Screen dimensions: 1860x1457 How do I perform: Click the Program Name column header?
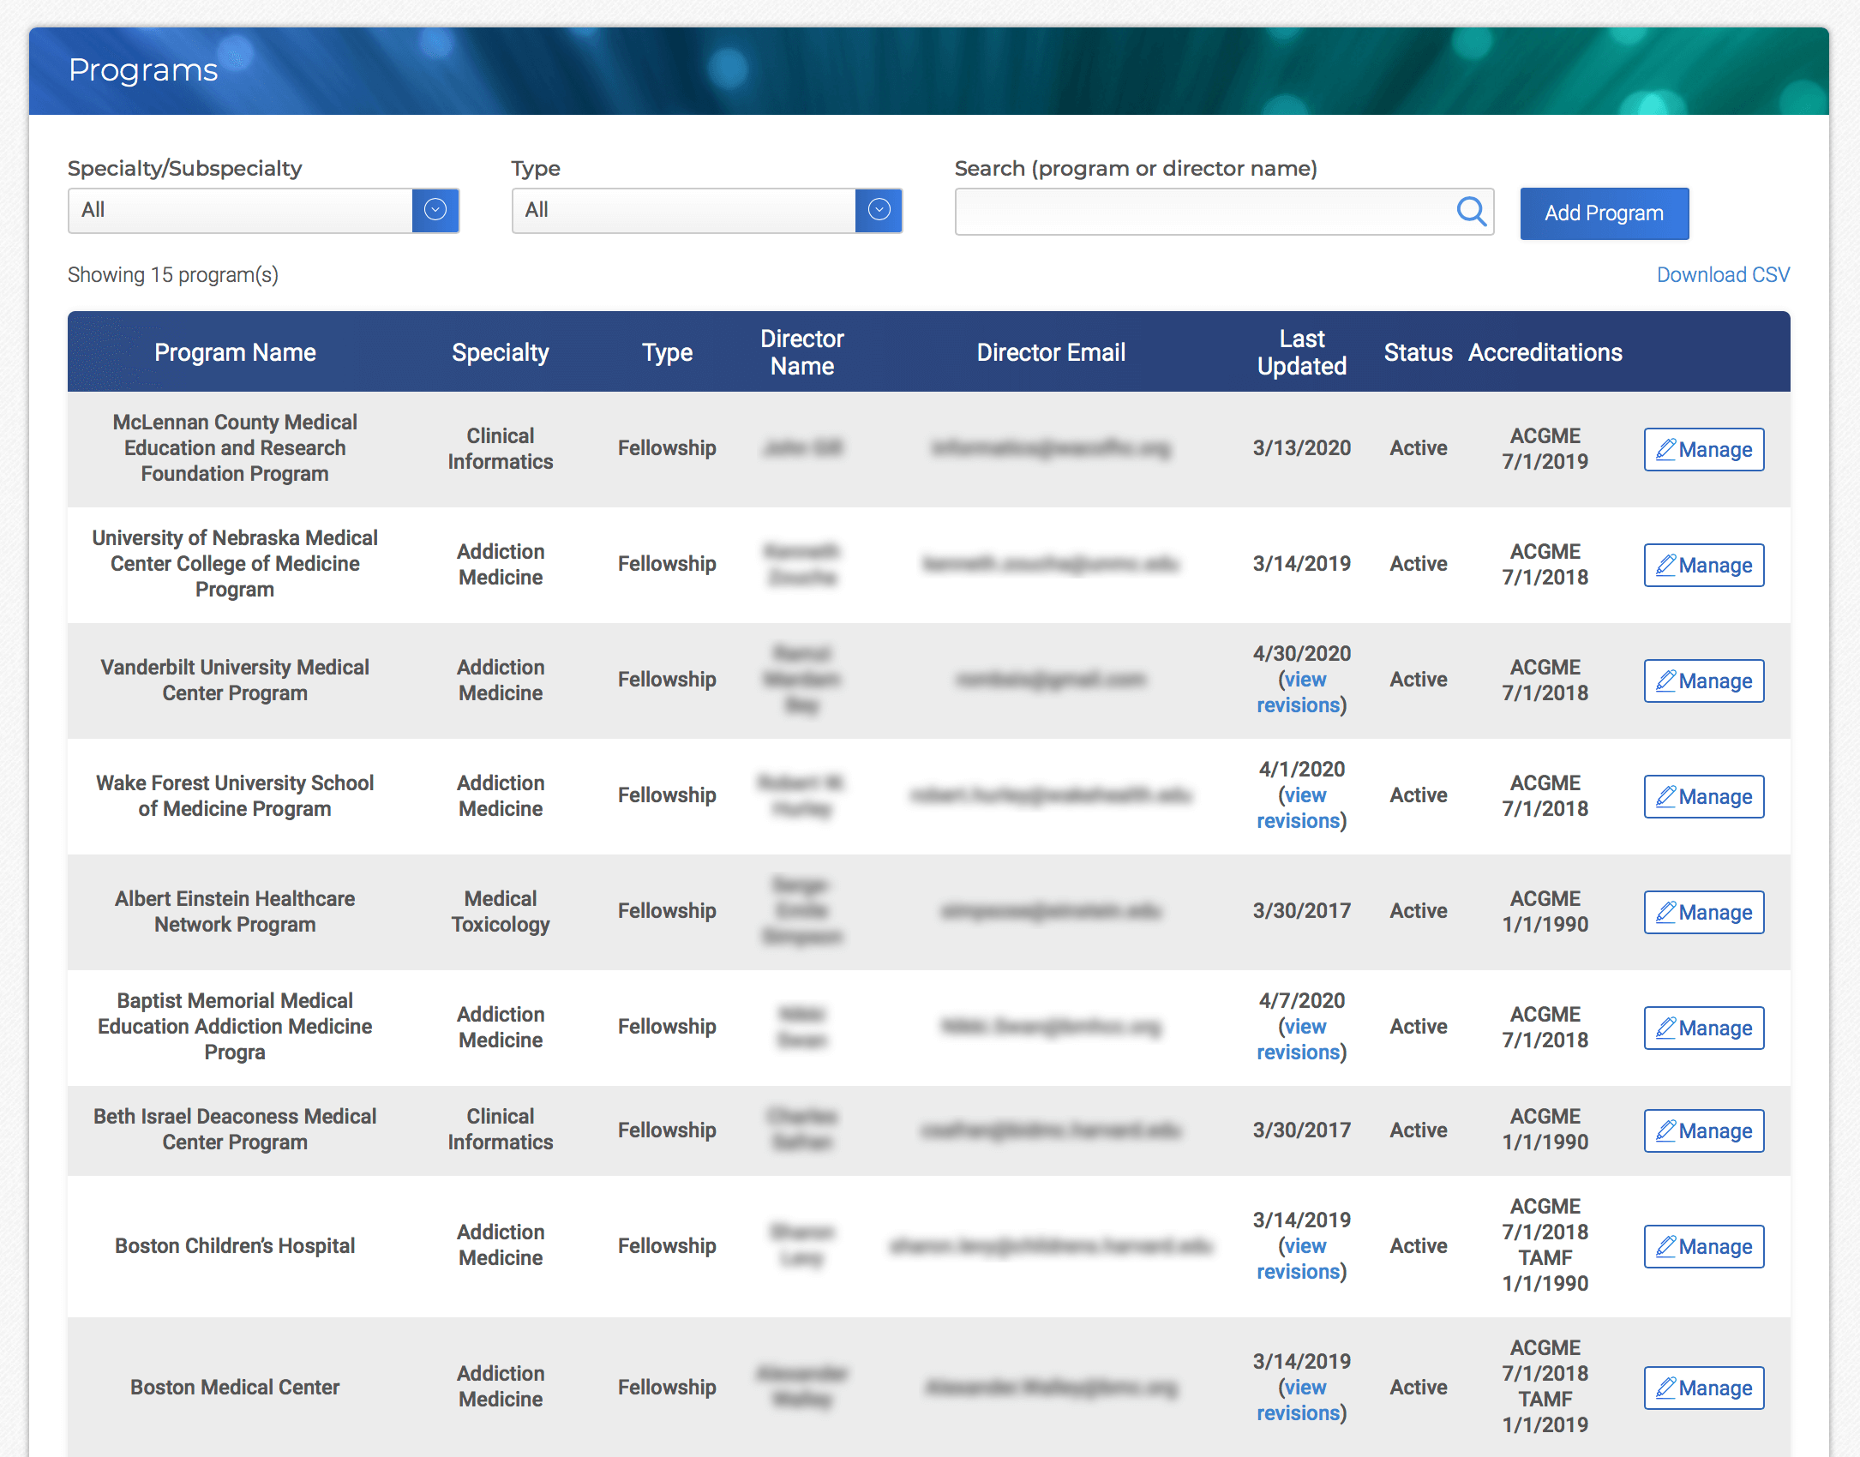235,352
